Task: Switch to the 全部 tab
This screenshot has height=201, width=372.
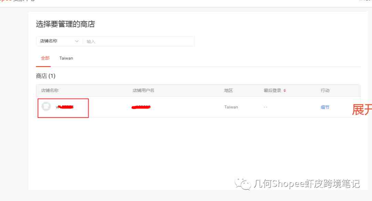Action: (x=45, y=58)
